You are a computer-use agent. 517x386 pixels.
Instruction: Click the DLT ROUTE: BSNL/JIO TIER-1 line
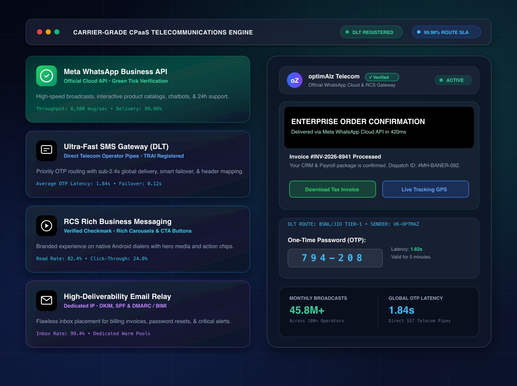click(x=353, y=224)
